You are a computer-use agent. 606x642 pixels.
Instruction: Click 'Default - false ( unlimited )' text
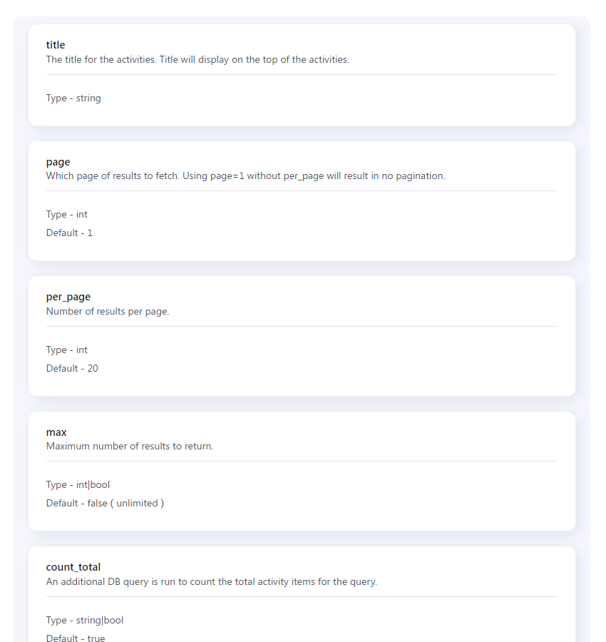pyautogui.click(x=105, y=504)
